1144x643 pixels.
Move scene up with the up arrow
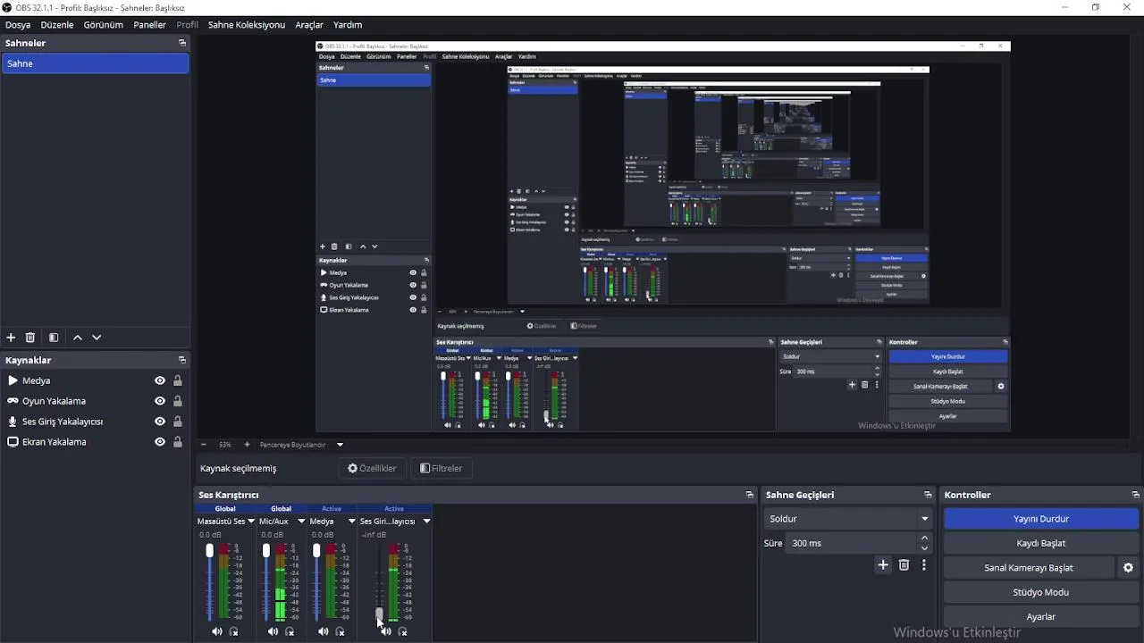(78, 338)
